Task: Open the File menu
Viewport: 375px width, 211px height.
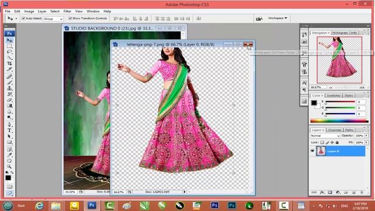Action: [8, 11]
